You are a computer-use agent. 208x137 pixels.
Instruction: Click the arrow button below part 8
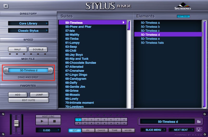124,124
